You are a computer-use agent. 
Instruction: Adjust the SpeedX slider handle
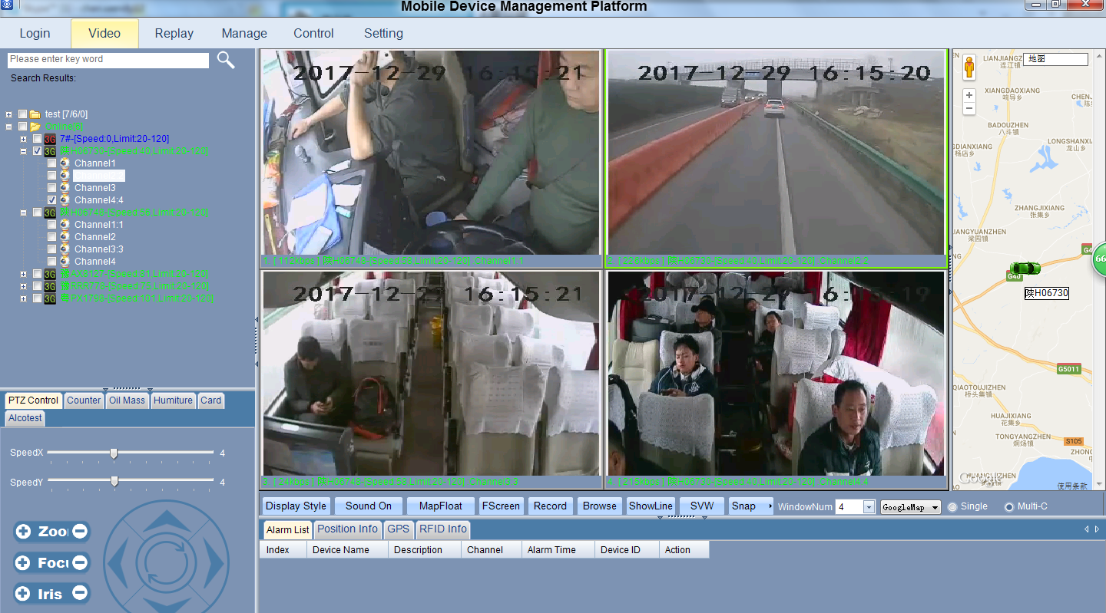pos(114,453)
